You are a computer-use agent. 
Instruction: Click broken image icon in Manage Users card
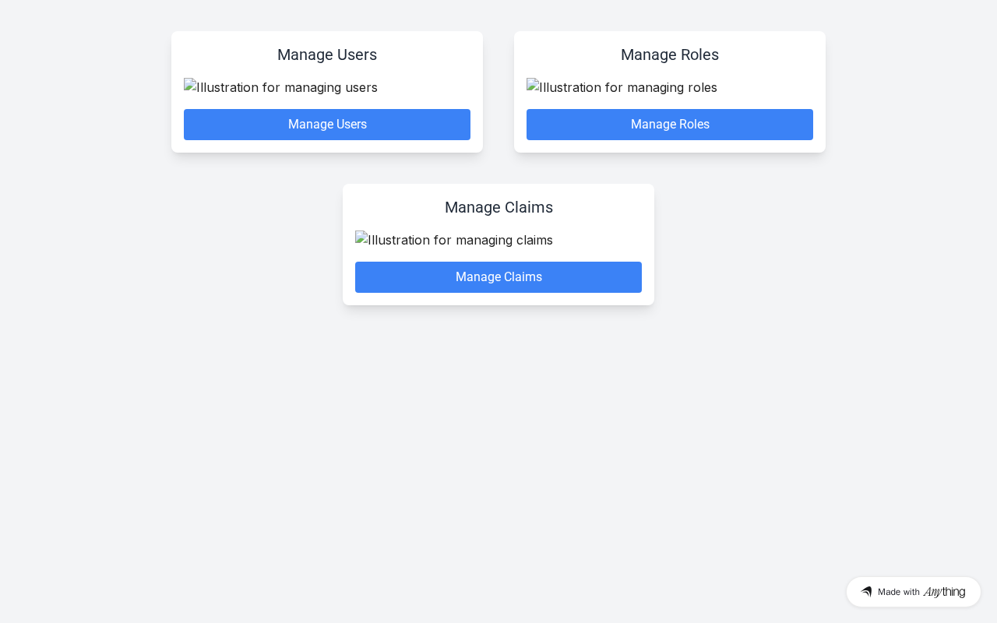pos(190,86)
